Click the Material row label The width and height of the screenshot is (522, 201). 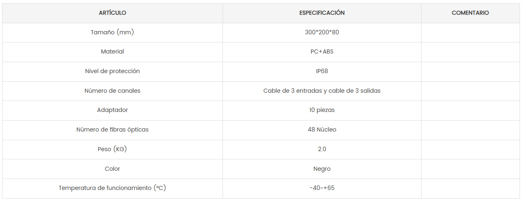112,51
